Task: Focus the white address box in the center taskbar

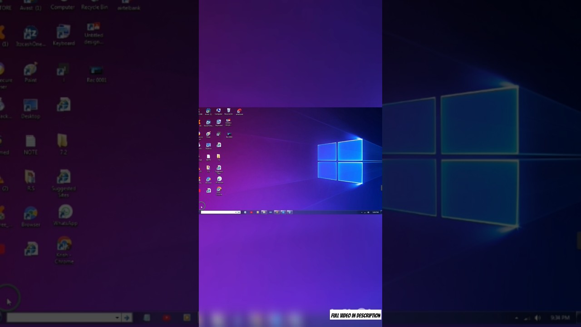Action: click(x=218, y=212)
